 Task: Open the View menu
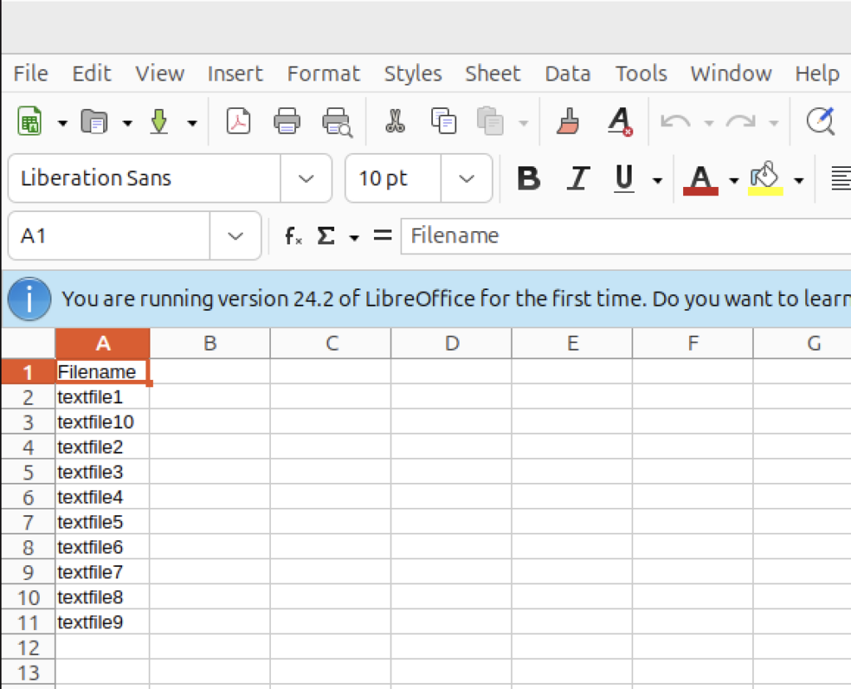(x=160, y=73)
